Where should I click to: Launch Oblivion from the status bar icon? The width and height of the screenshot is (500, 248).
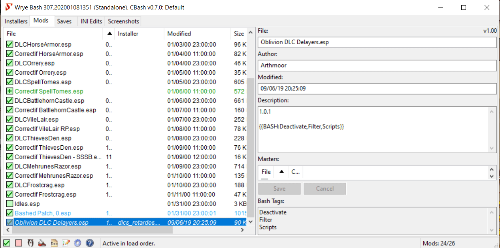(30, 243)
